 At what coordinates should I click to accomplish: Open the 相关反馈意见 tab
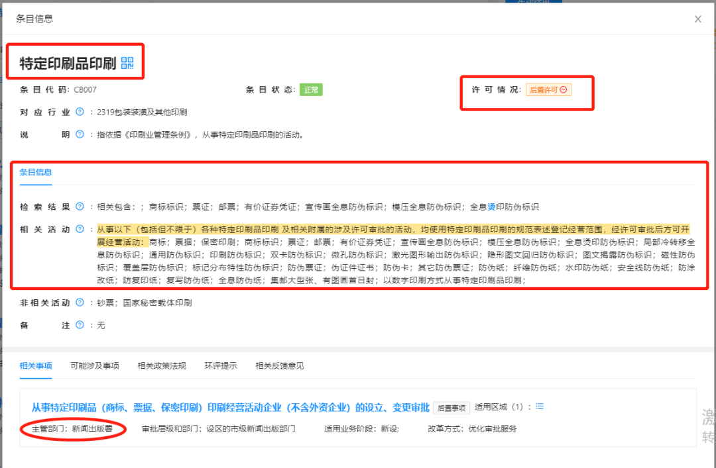280,365
